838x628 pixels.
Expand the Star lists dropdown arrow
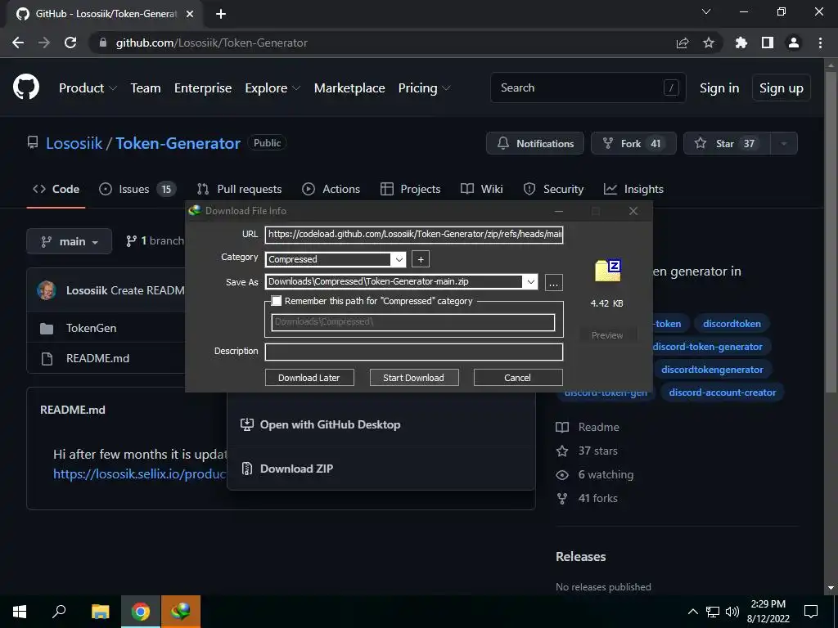pos(784,143)
